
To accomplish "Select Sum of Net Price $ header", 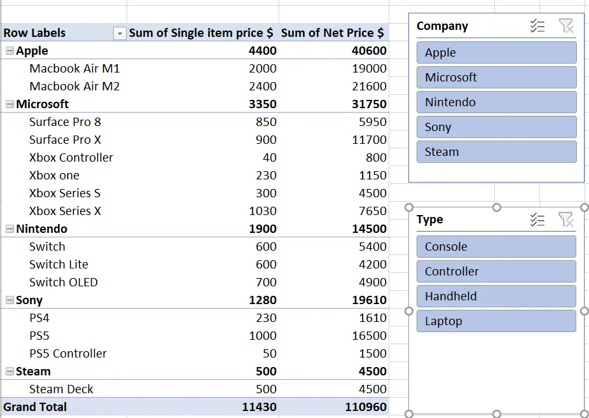I will coord(333,33).
